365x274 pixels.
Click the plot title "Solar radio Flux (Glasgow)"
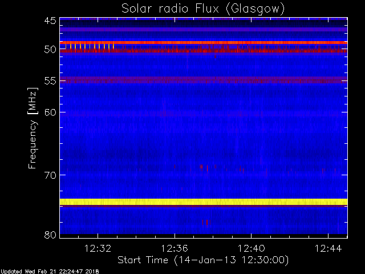pyautogui.click(x=203, y=9)
